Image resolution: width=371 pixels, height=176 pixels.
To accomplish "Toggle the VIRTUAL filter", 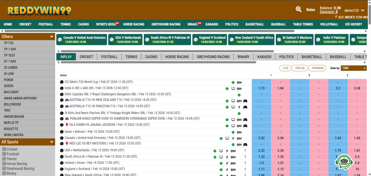I will [300, 68].
